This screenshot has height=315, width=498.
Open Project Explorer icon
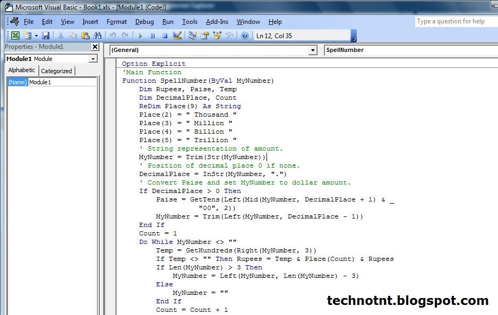(193, 36)
